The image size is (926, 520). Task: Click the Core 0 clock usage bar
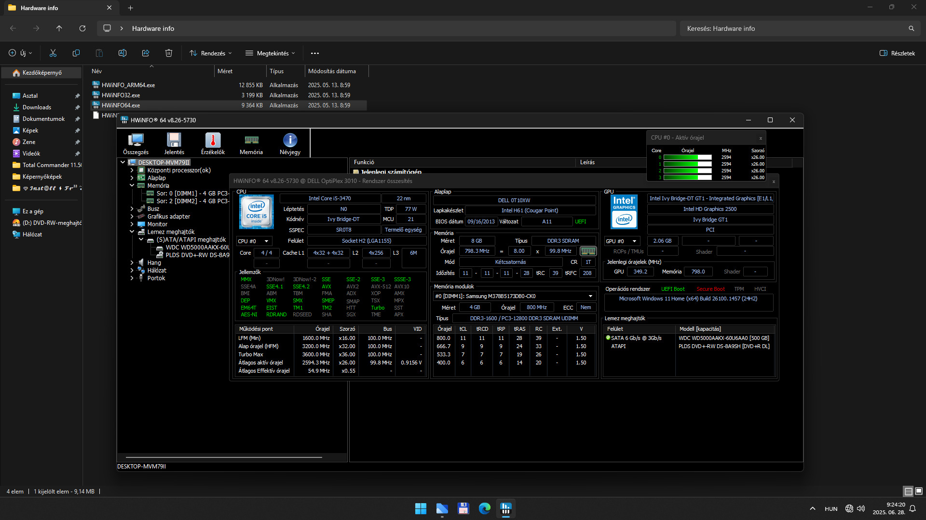click(687, 157)
